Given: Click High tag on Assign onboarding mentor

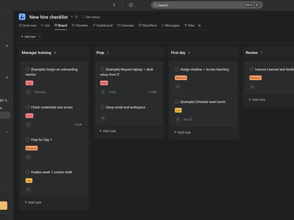Looking at the screenshot, I should click(x=29, y=83).
